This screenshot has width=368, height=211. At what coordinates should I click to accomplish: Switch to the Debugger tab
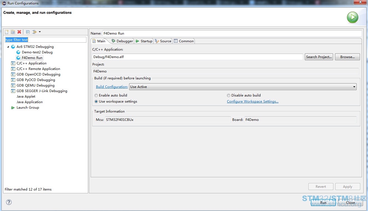click(x=122, y=41)
